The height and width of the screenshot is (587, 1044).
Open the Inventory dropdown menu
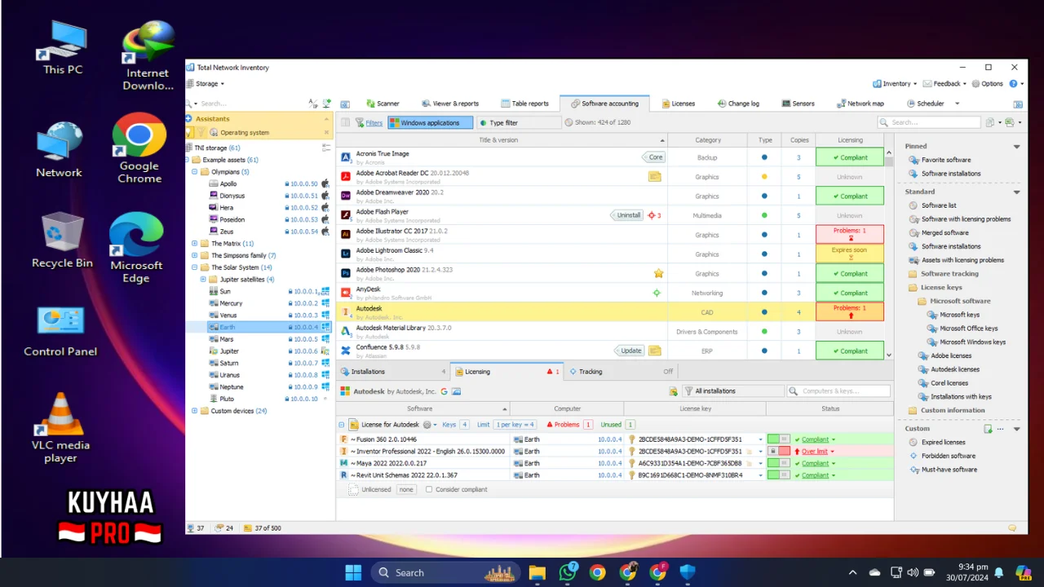(x=895, y=83)
